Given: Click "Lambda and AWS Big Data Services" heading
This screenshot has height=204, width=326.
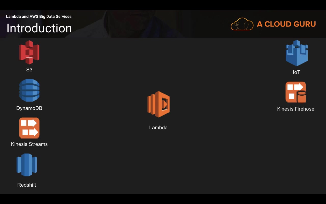Looking at the screenshot, I should pos(39,16).
